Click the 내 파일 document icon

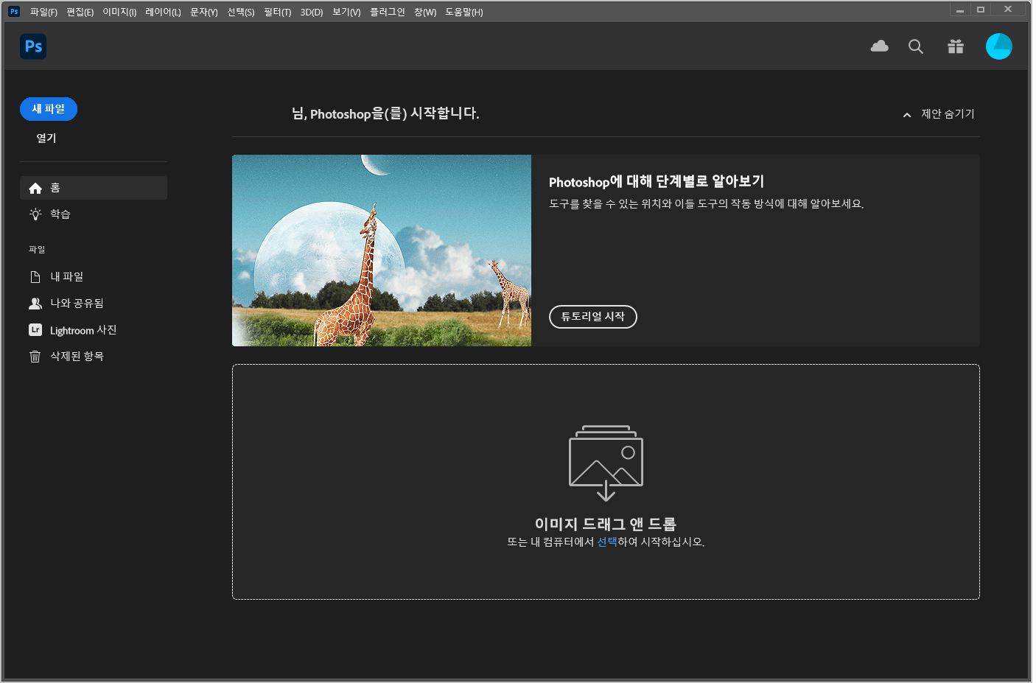point(35,276)
